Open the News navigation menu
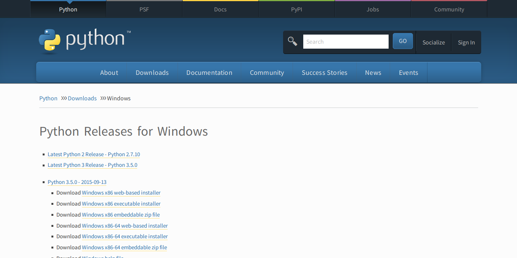Screen dimensions: 517x258 pos(373,73)
